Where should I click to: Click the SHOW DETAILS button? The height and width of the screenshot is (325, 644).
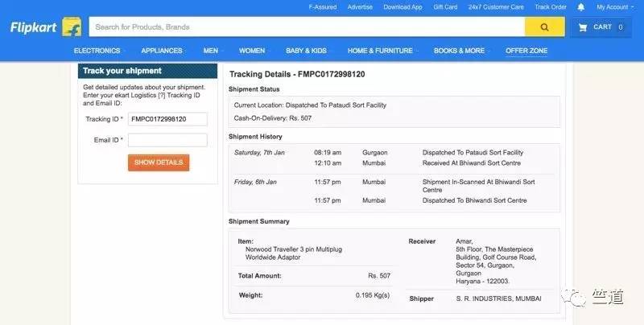[159, 162]
